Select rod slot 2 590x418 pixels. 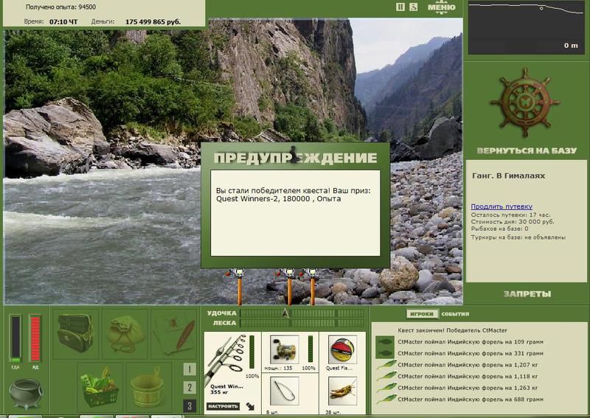click(190, 388)
